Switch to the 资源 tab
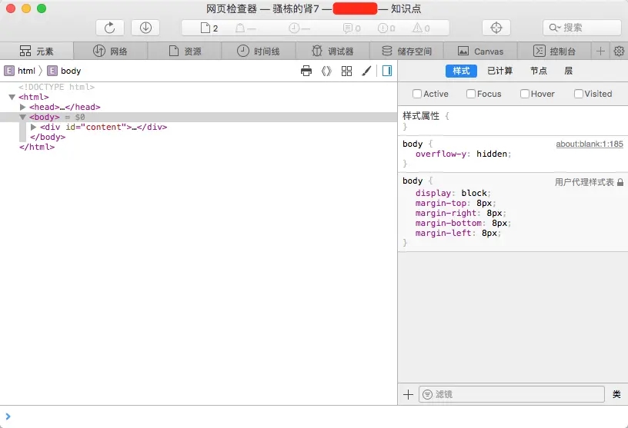This screenshot has height=428, width=628. 185,51
